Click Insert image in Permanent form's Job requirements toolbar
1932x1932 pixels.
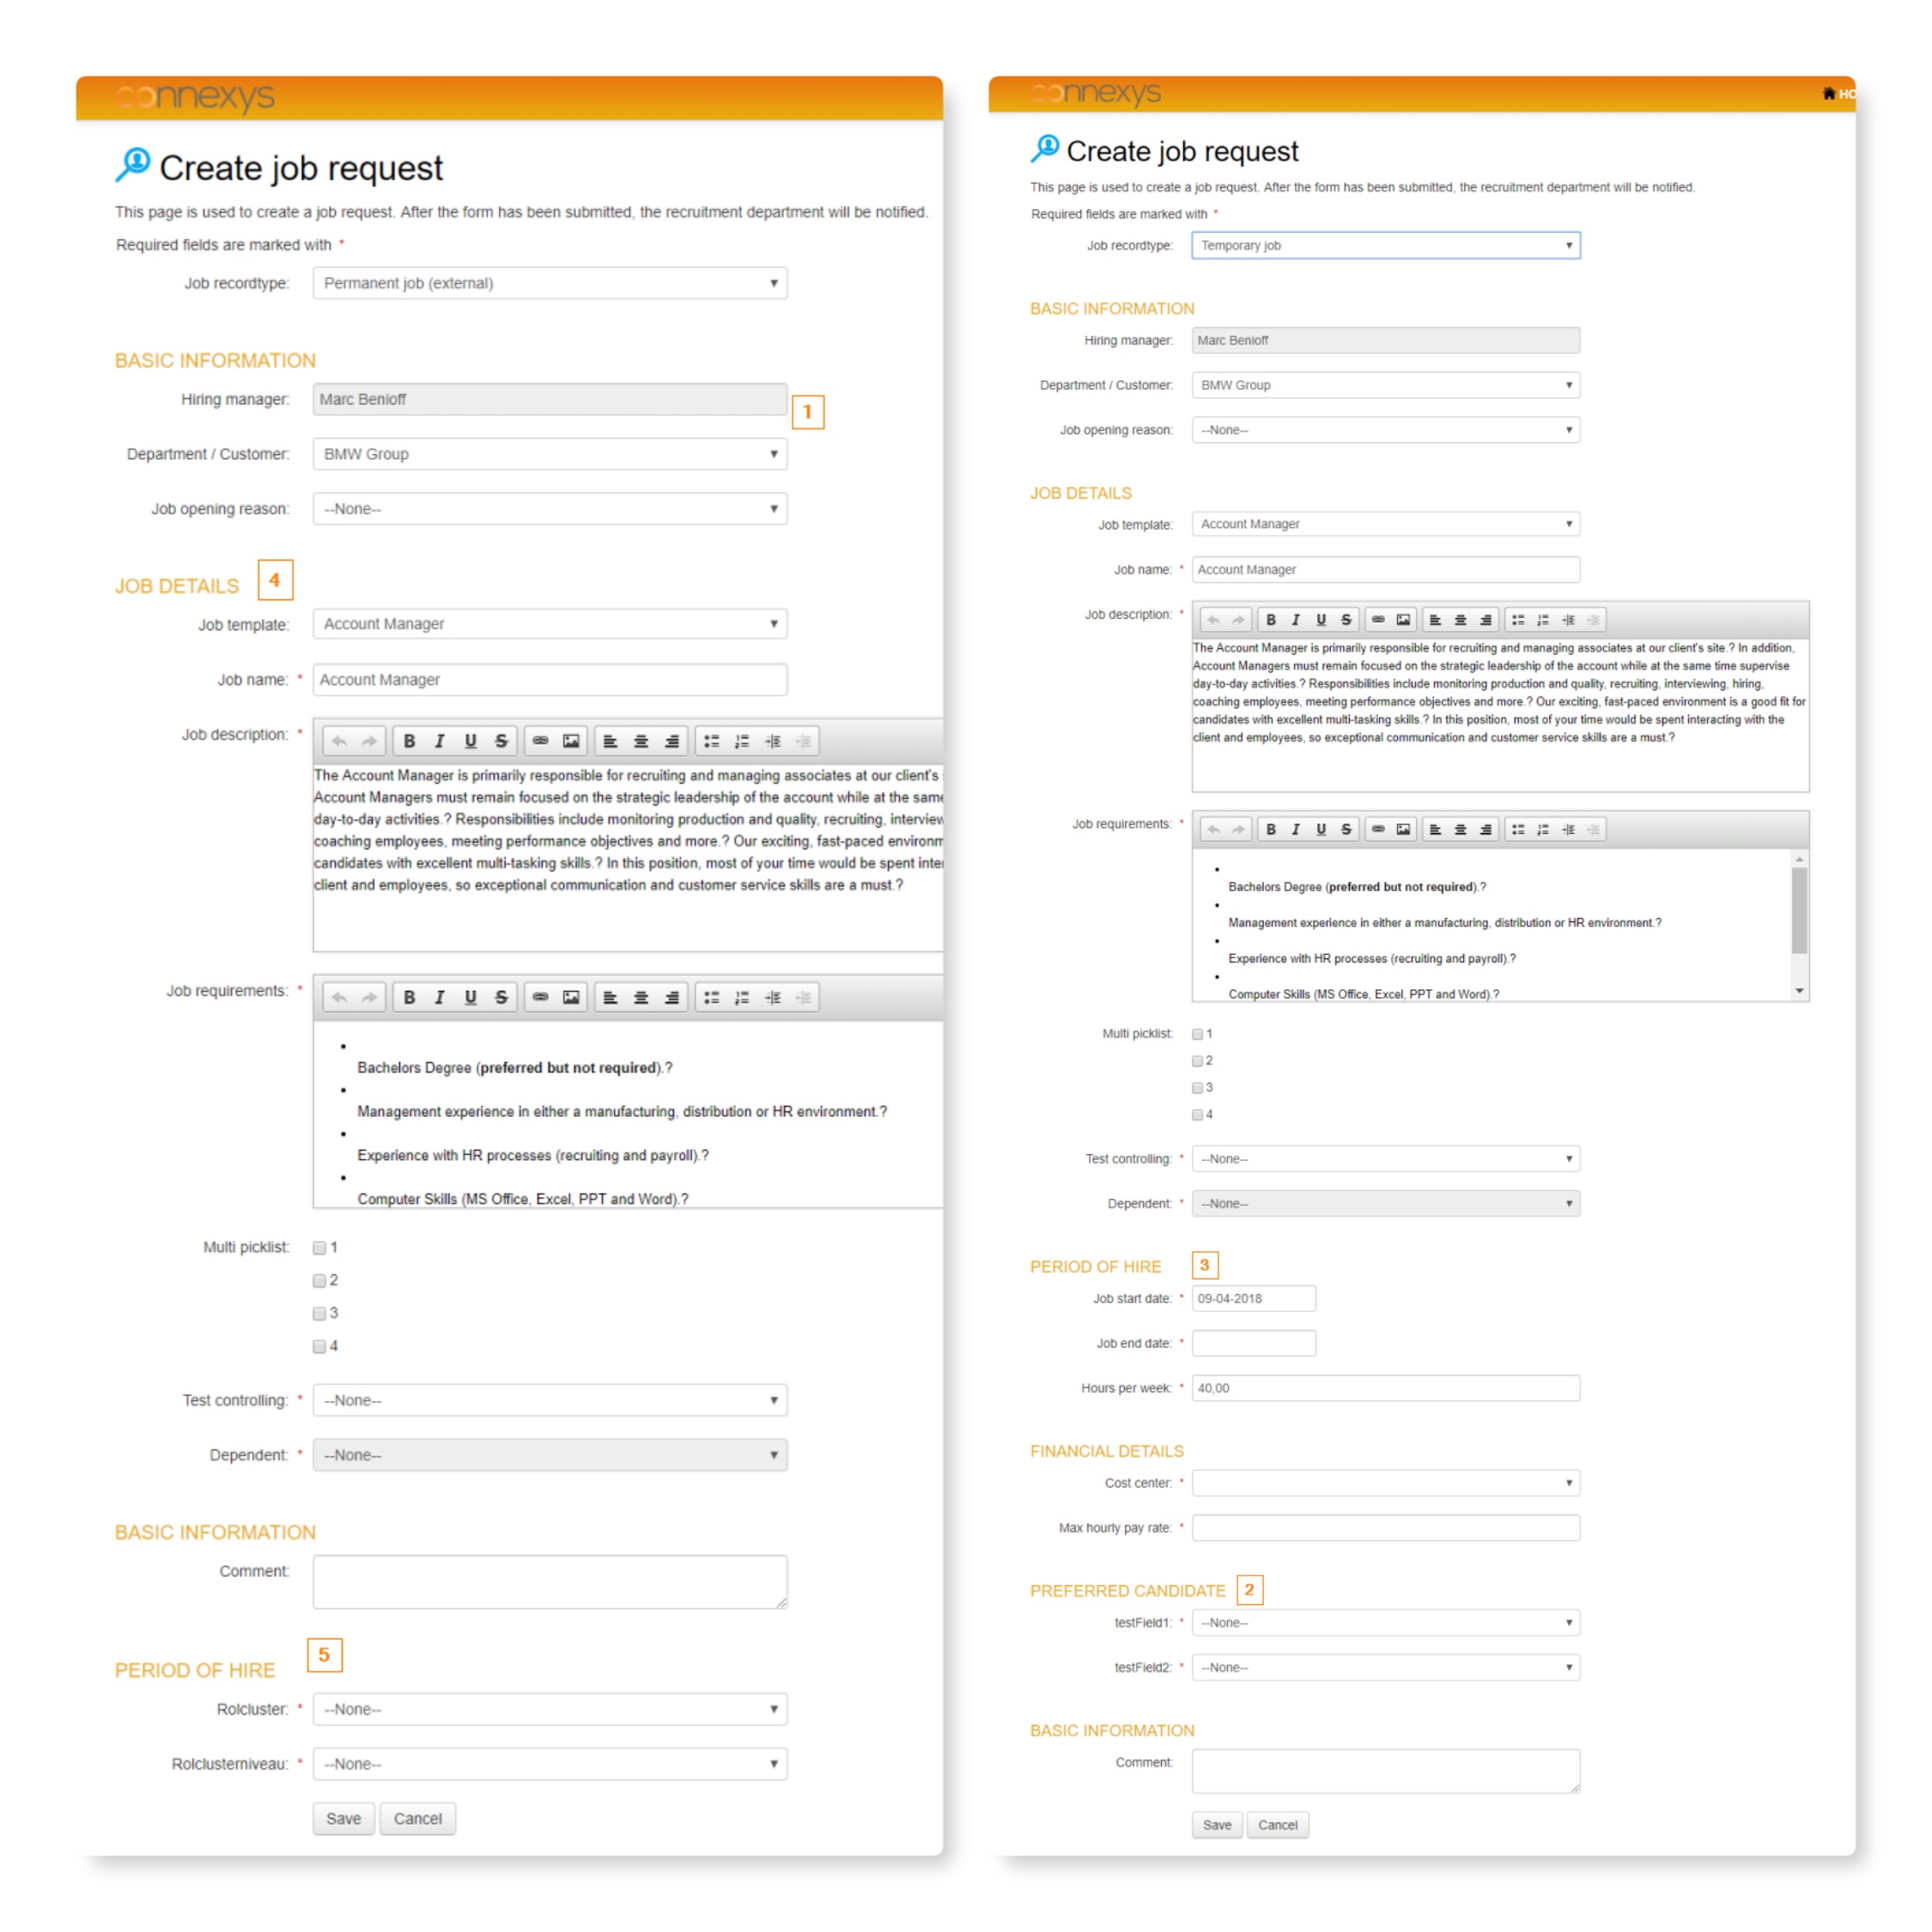571,997
